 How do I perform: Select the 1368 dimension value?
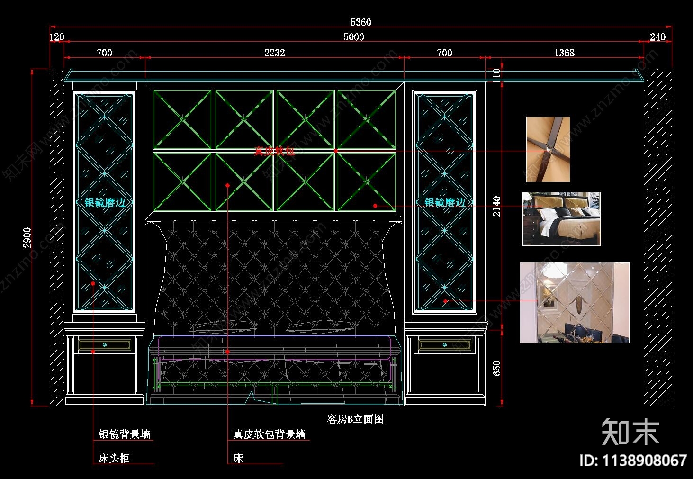(x=564, y=53)
